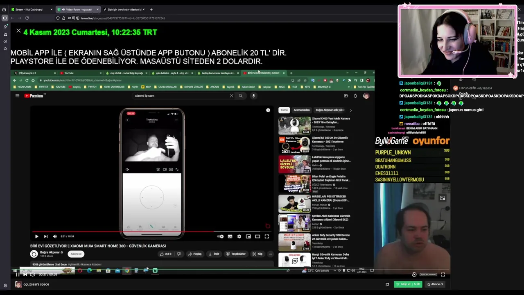Enter fullscreen on Trovo player
This screenshot has height=295, width=524.
coord(443,275)
